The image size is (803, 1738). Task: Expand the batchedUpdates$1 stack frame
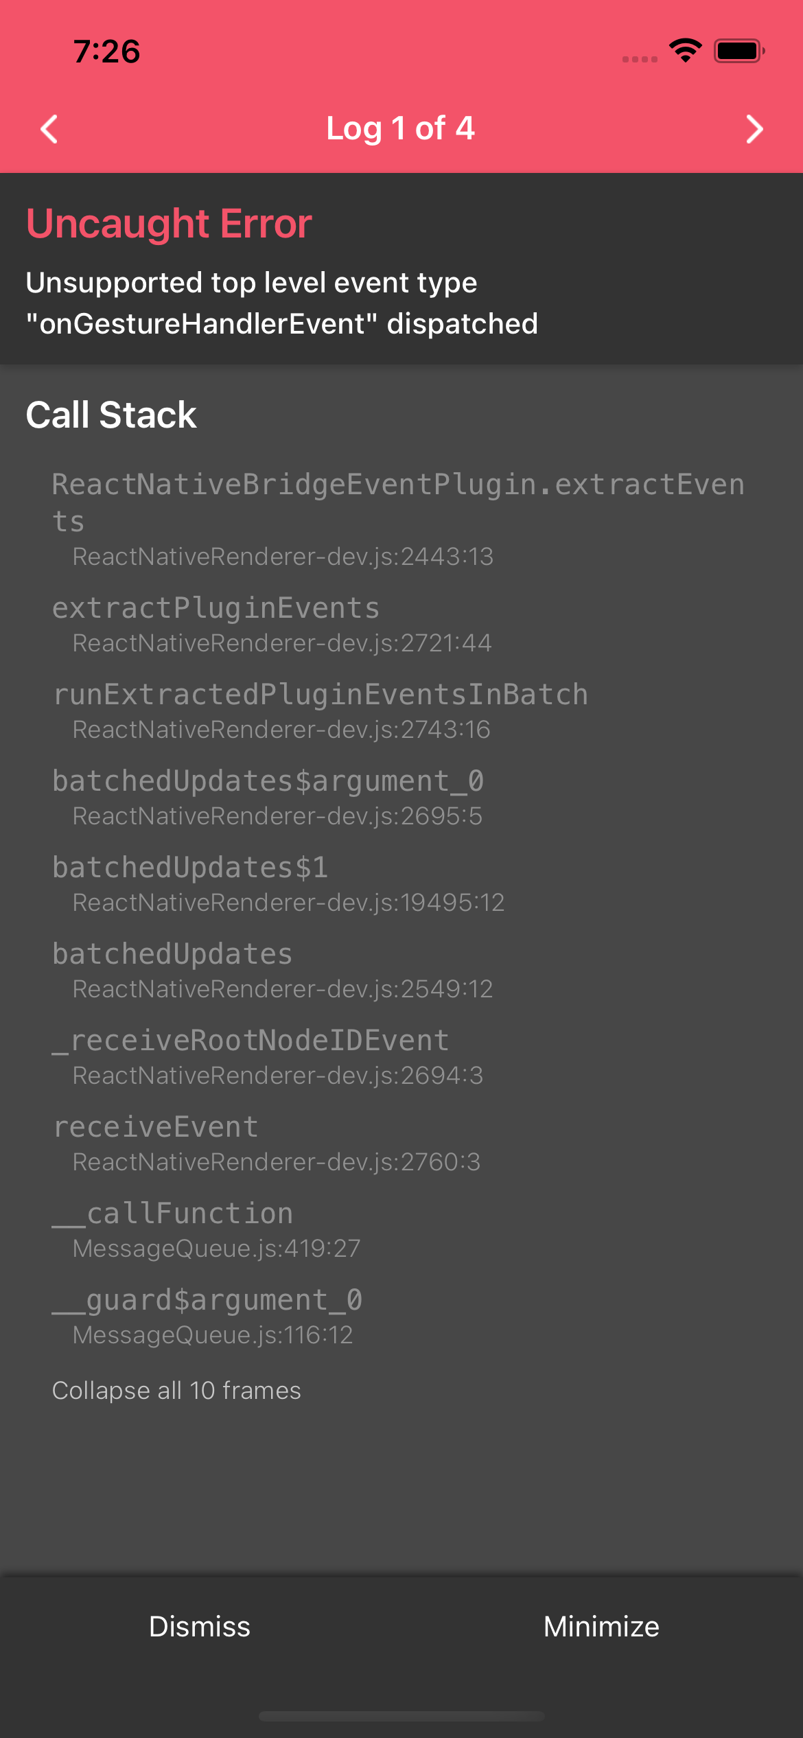point(191,867)
